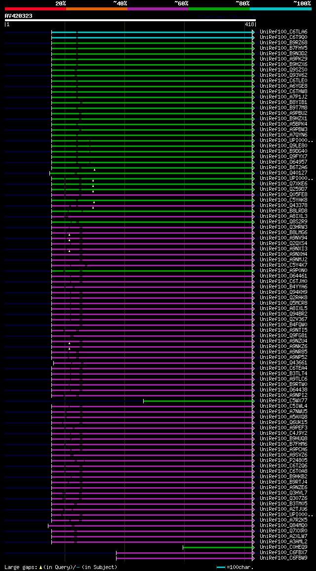Select hit label UniRef100_C0HEQ9
This screenshot has height=571, width=316.
click(x=283, y=547)
